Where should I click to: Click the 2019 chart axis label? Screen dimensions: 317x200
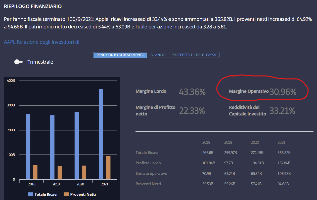[56, 184]
